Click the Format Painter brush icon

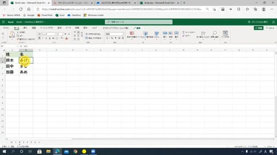[18, 39]
